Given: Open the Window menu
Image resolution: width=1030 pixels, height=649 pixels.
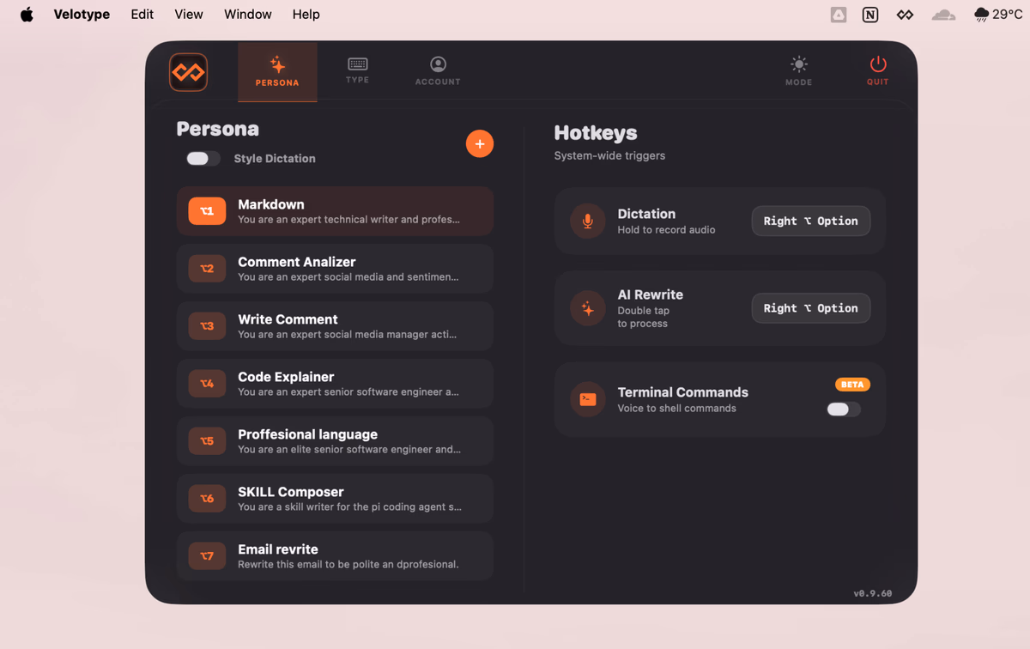Looking at the screenshot, I should (x=248, y=15).
